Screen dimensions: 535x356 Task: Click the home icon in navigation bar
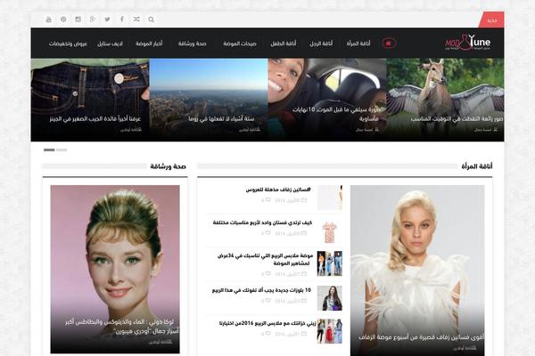pos(388,44)
